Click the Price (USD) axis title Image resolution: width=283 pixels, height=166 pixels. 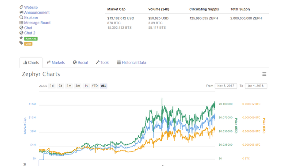coord(236,126)
